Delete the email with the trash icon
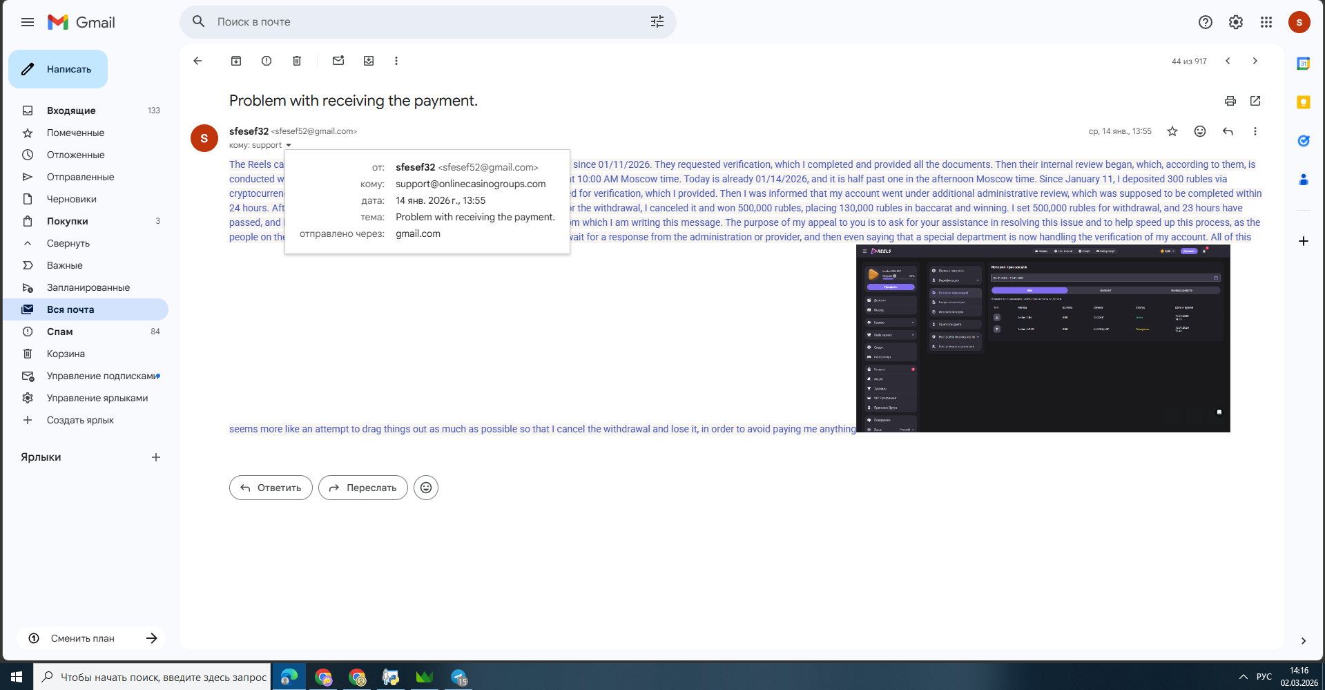Screen dimensions: 1325x690 tap(297, 61)
